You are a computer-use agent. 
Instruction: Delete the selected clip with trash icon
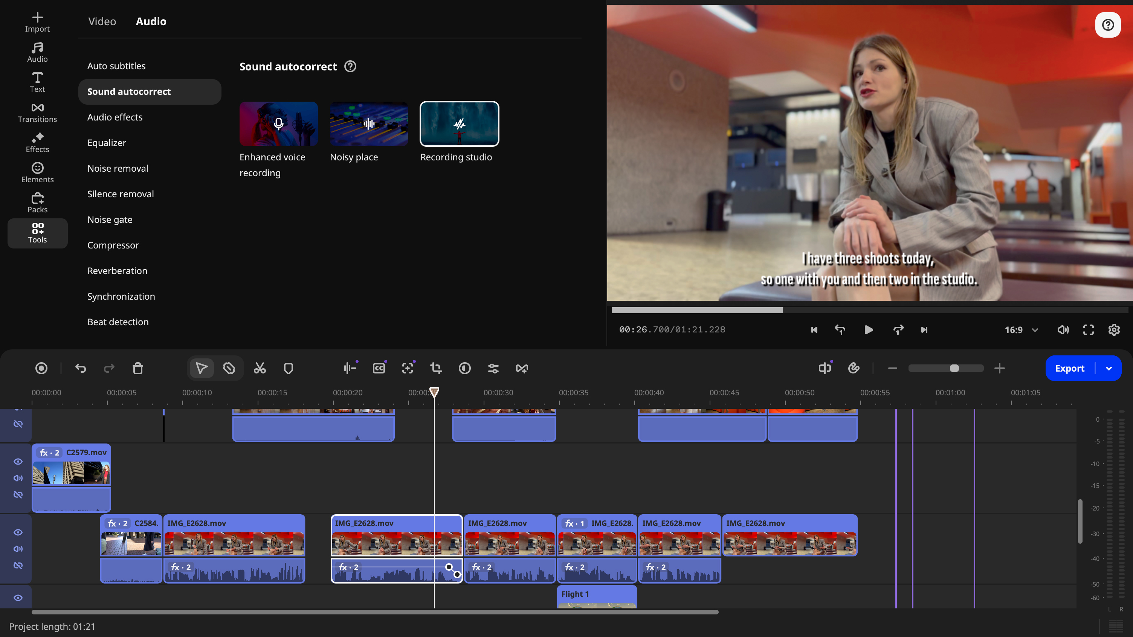(x=137, y=369)
